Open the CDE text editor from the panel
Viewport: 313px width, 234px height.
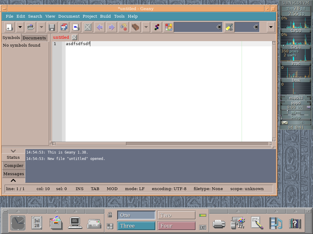tap(257, 223)
